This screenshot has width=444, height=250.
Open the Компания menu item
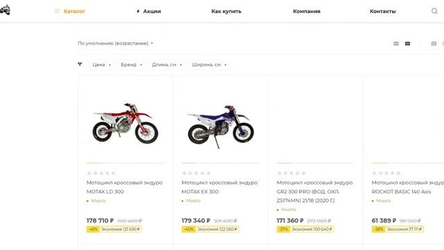[307, 11]
